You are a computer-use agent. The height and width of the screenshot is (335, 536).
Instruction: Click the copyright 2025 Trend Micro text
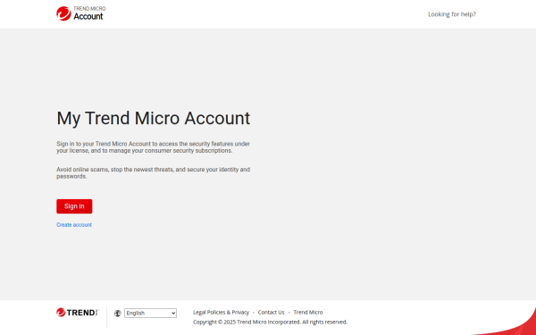tap(270, 322)
